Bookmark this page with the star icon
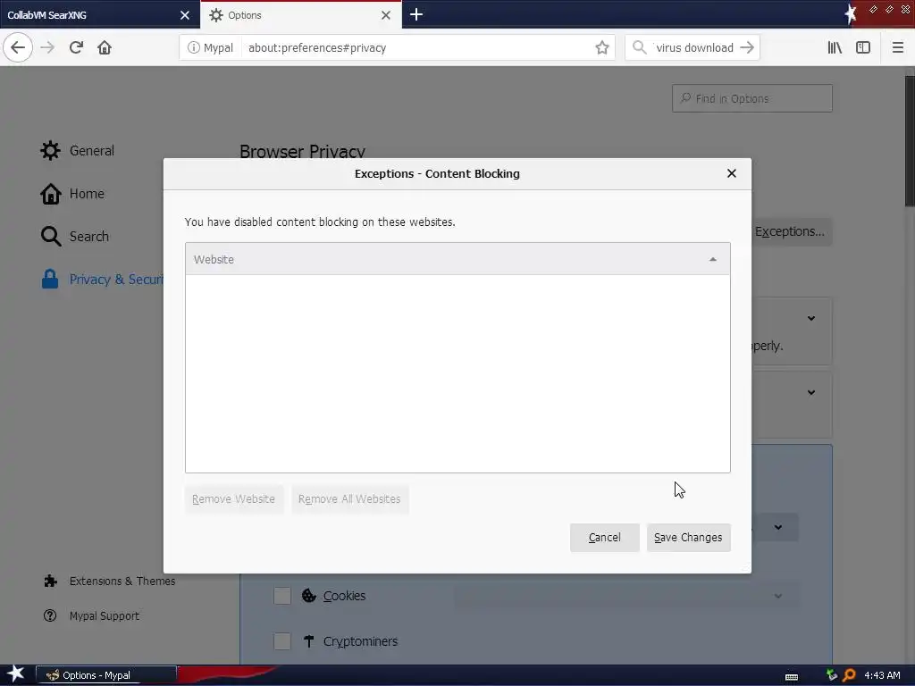This screenshot has width=915, height=686. pos(602,48)
